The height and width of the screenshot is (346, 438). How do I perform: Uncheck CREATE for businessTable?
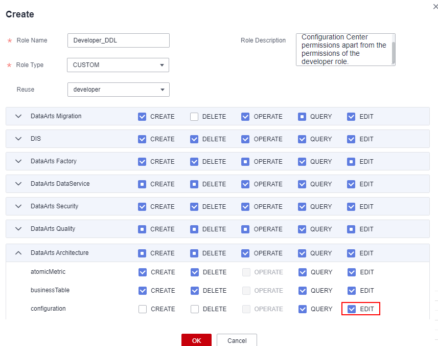coord(143,291)
